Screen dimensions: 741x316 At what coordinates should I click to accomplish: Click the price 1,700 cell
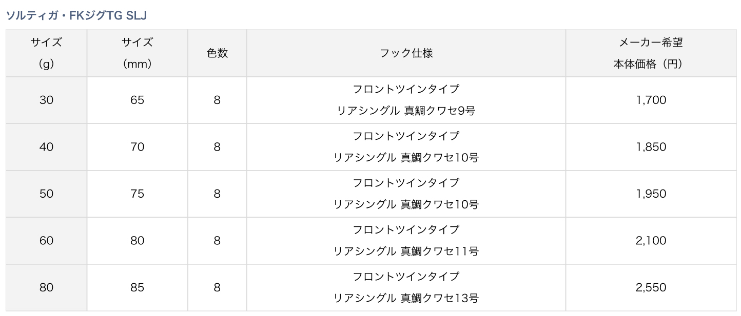click(651, 100)
